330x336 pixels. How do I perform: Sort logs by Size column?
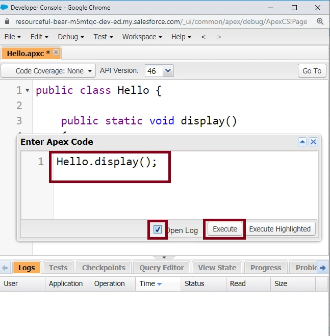point(293,283)
